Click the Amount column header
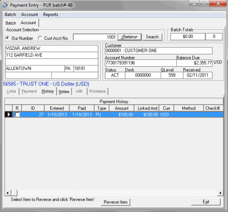This screenshot has height=212, width=228. click(122, 108)
